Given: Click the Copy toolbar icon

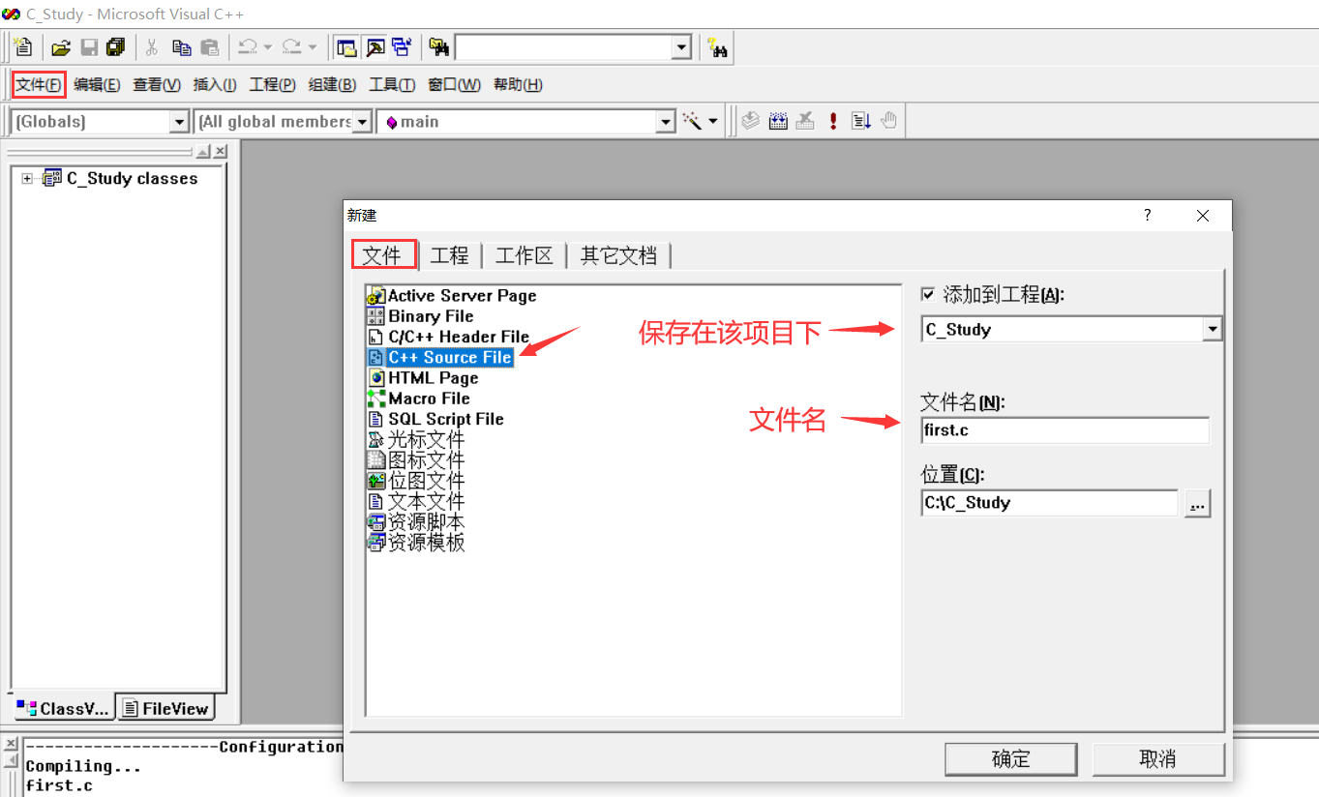Looking at the screenshot, I should click(x=182, y=46).
